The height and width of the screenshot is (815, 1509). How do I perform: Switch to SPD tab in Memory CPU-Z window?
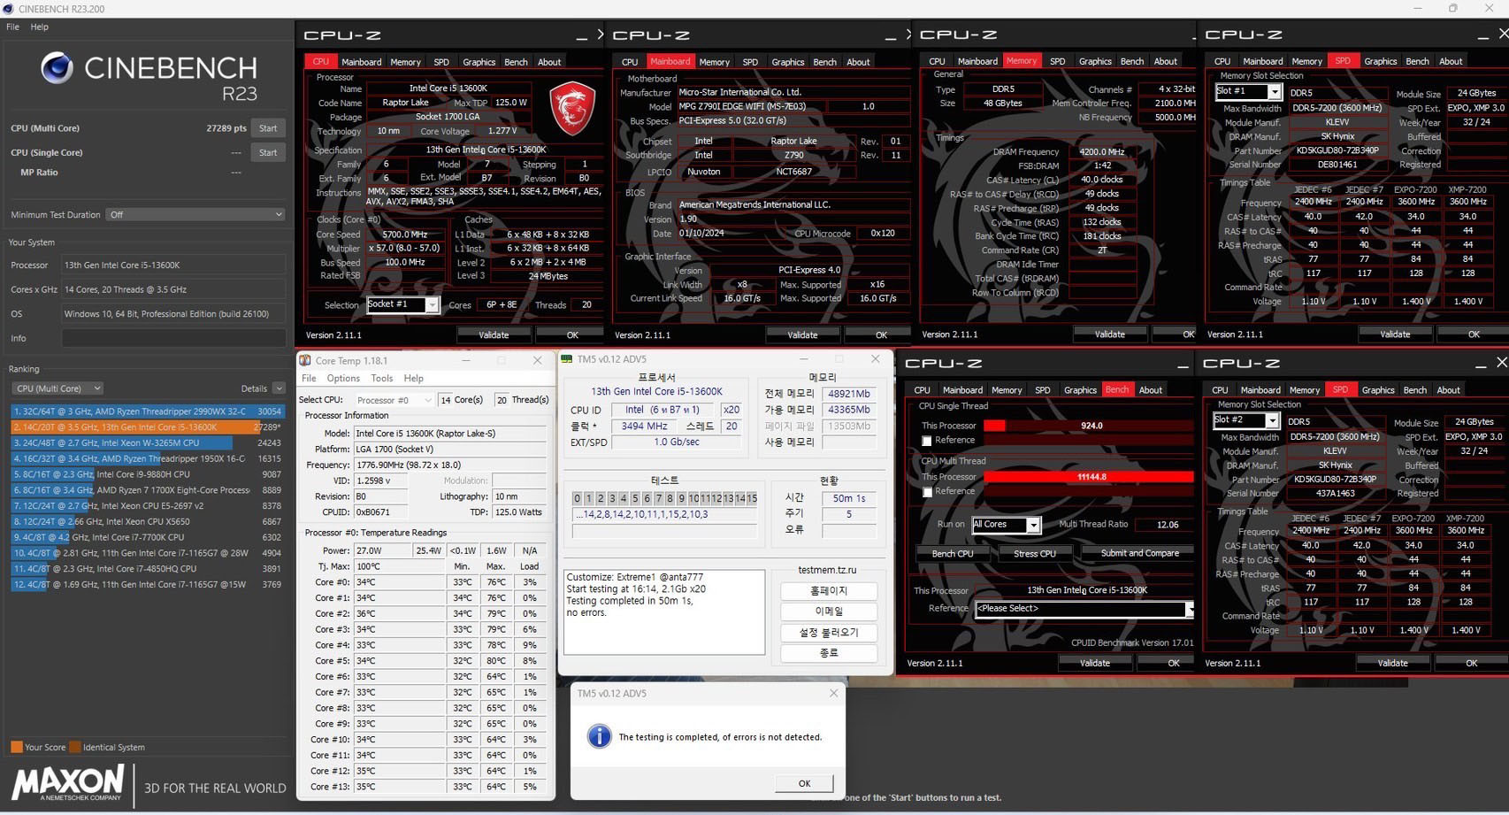(1057, 61)
